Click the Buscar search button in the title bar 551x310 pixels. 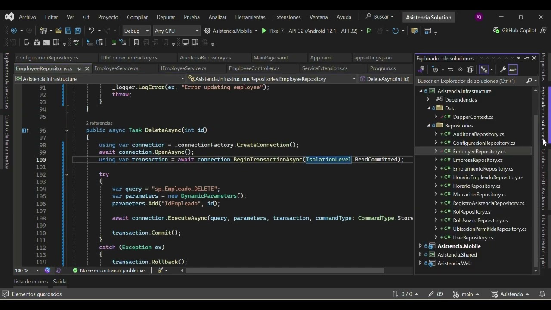click(x=379, y=17)
